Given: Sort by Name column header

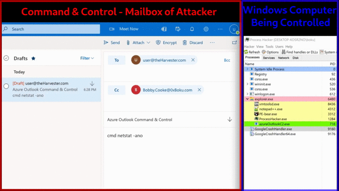Looking at the screenshot, I should coord(250,64).
